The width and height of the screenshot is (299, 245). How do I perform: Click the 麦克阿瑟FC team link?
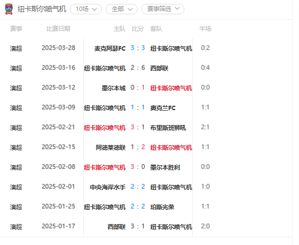pos(110,48)
